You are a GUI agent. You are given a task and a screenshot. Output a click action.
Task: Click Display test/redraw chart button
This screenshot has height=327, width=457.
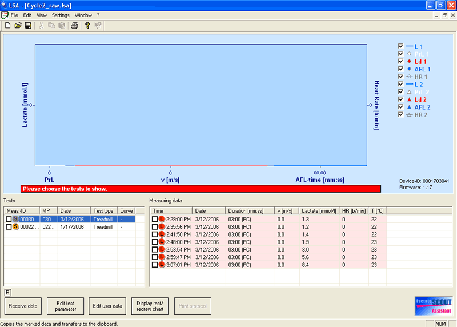pos(150,306)
